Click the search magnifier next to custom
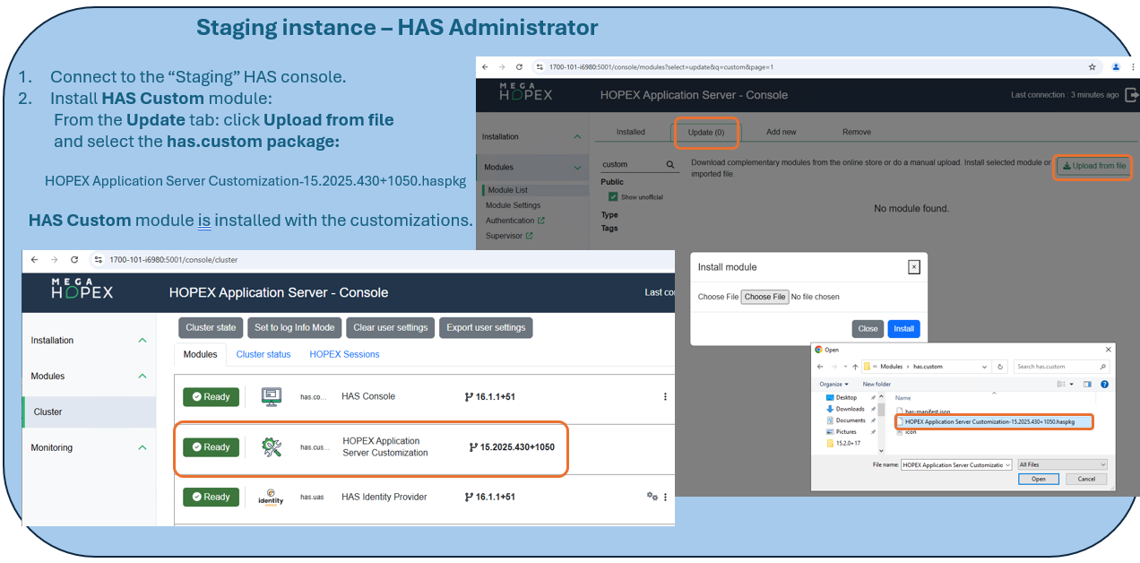 point(669,165)
